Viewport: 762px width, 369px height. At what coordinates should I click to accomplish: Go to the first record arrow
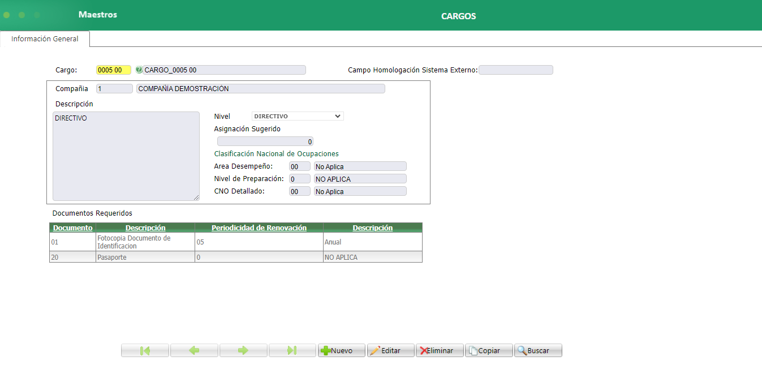(x=145, y=350)
